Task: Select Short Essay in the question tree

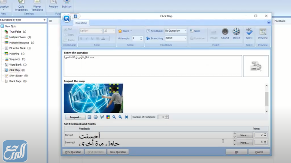Action: pos(16,75)
